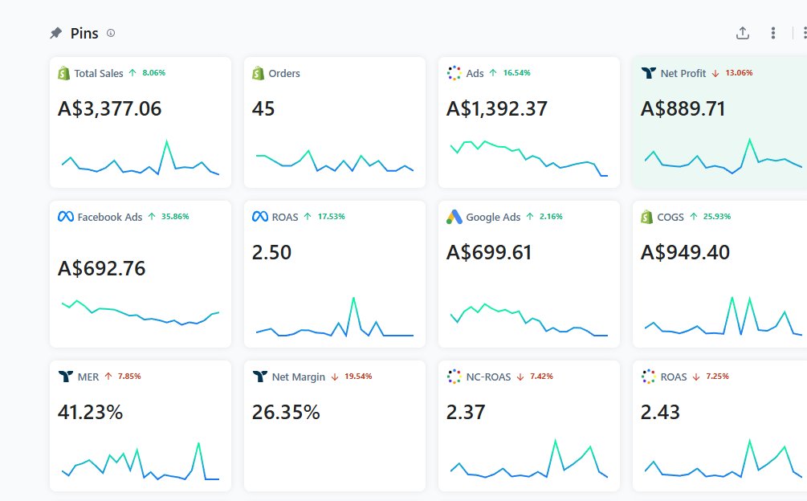807x501 pixels.
Task: Click the red up arrow on MER card
Action: (x=108, y=376)
